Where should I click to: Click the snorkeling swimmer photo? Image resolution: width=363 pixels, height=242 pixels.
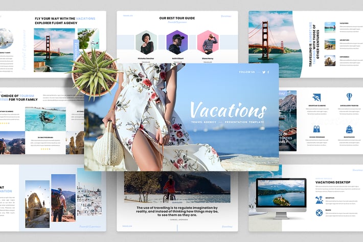pyautogui.click(x=46, y=119)
